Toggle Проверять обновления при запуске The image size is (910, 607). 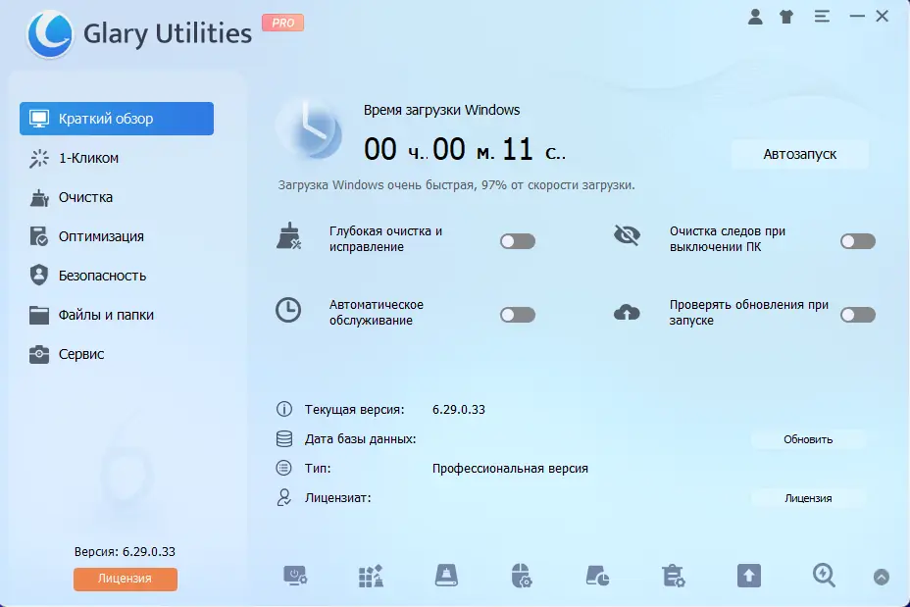(x=858, y=315)
